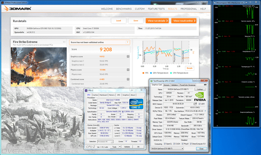261x155 pixels.
Task: Switch to the Memory tab in CPU-Z
Action: coord(112,95)
